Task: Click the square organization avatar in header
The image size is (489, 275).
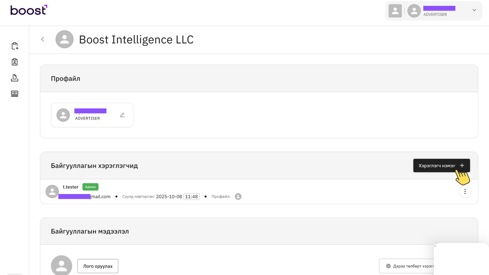Action: 395,11
